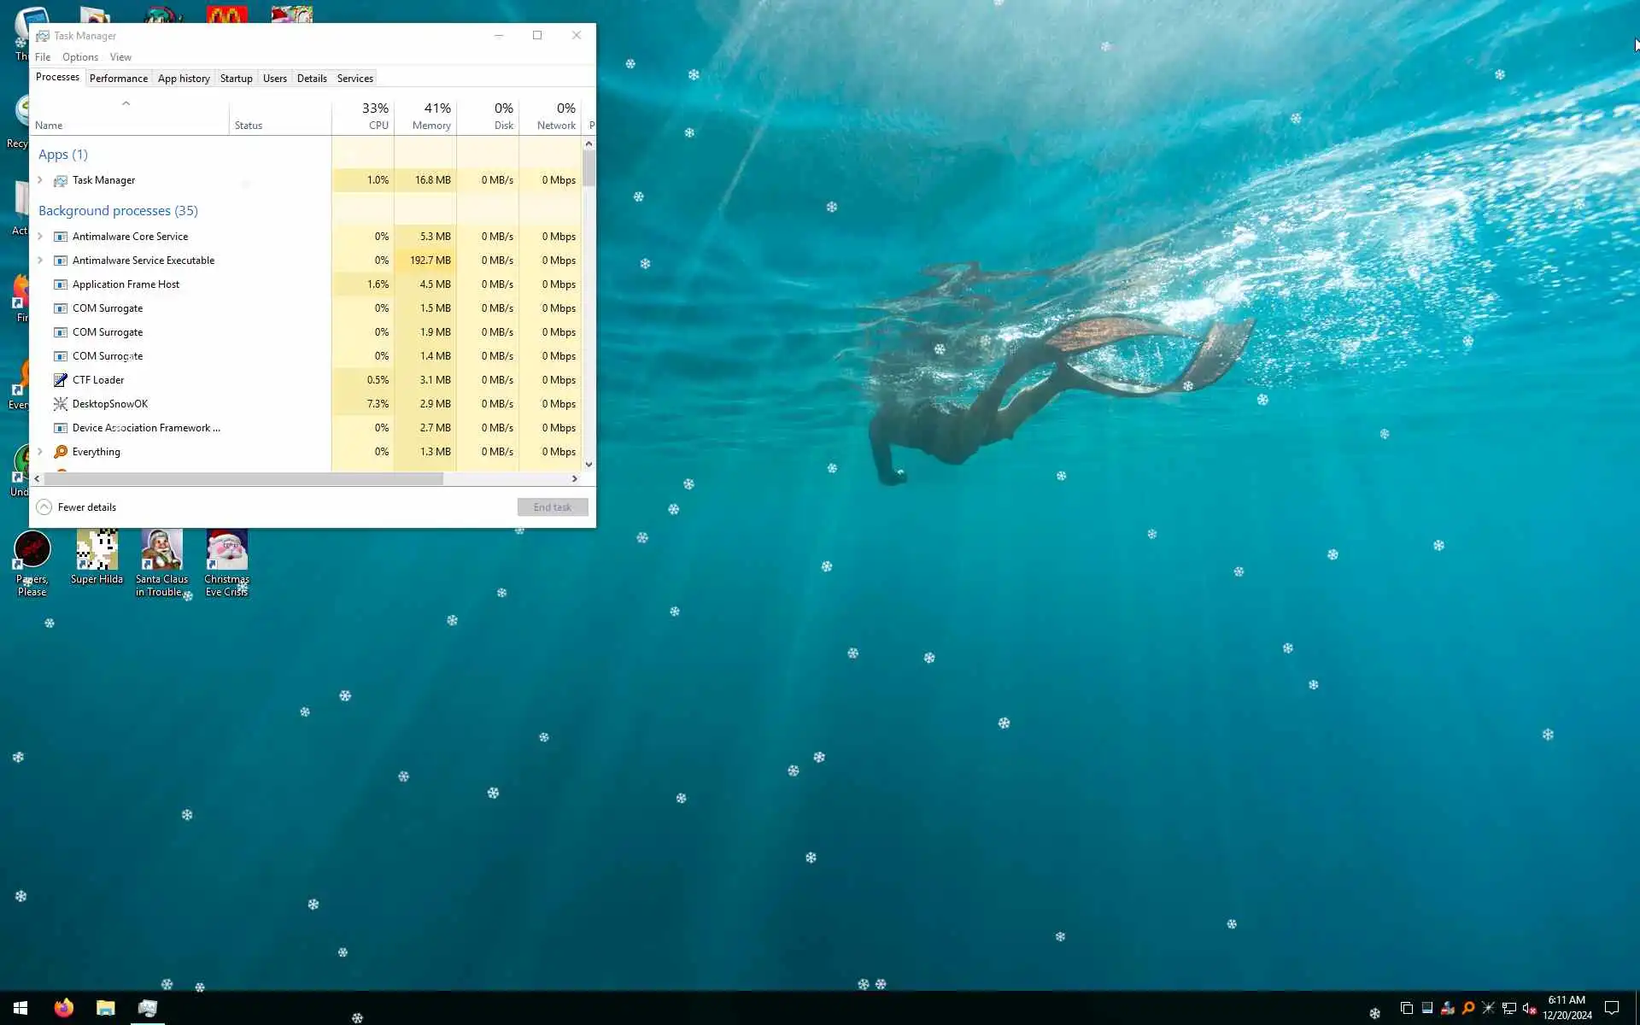Click the CTF Loader process icon
Viewport: 1640px width, 1025px height.
tap(61, 380)
